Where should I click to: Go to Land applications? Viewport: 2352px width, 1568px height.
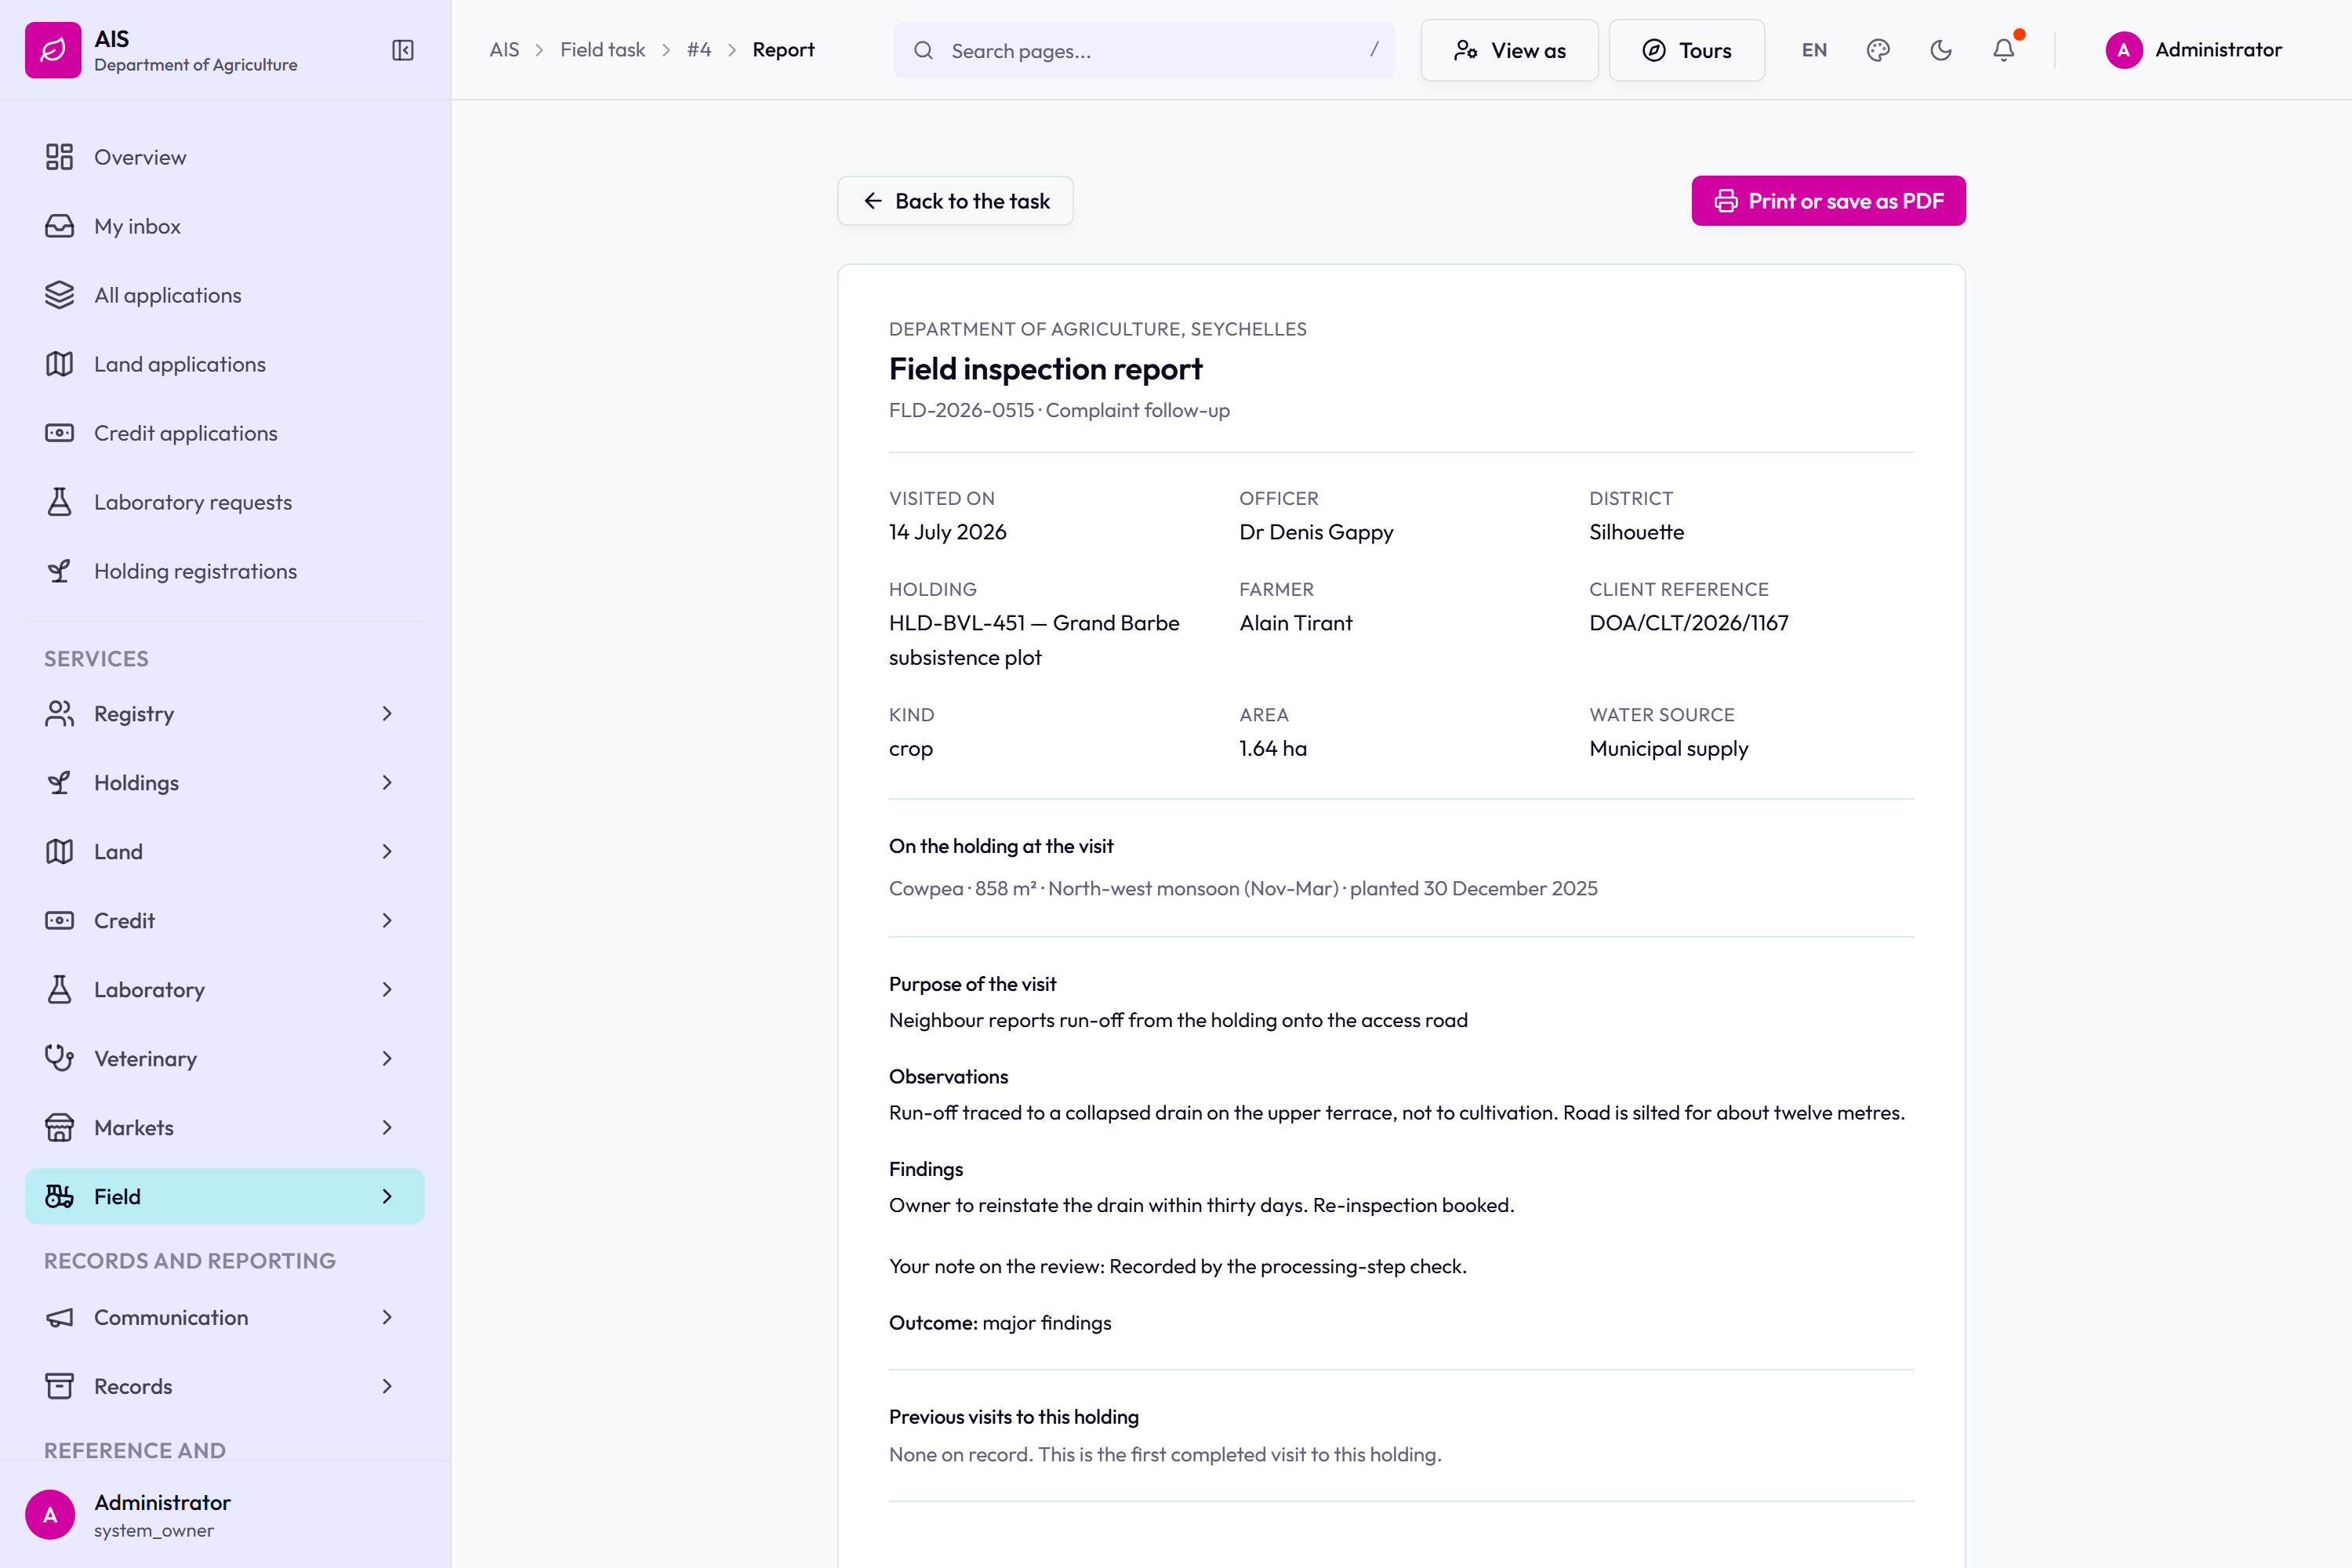point(225,364)
